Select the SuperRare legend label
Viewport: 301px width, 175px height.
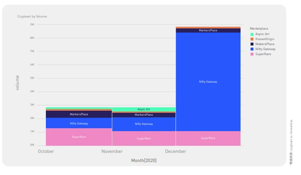click(263, 54)
